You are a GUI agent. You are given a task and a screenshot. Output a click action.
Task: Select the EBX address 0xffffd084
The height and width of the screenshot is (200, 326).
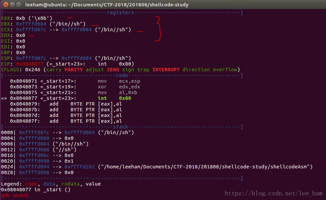(x=31, y=24)
